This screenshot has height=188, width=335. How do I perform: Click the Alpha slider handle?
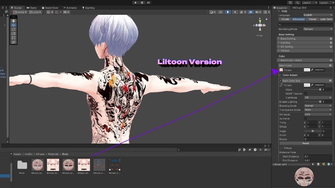click(x=320, y=89)
